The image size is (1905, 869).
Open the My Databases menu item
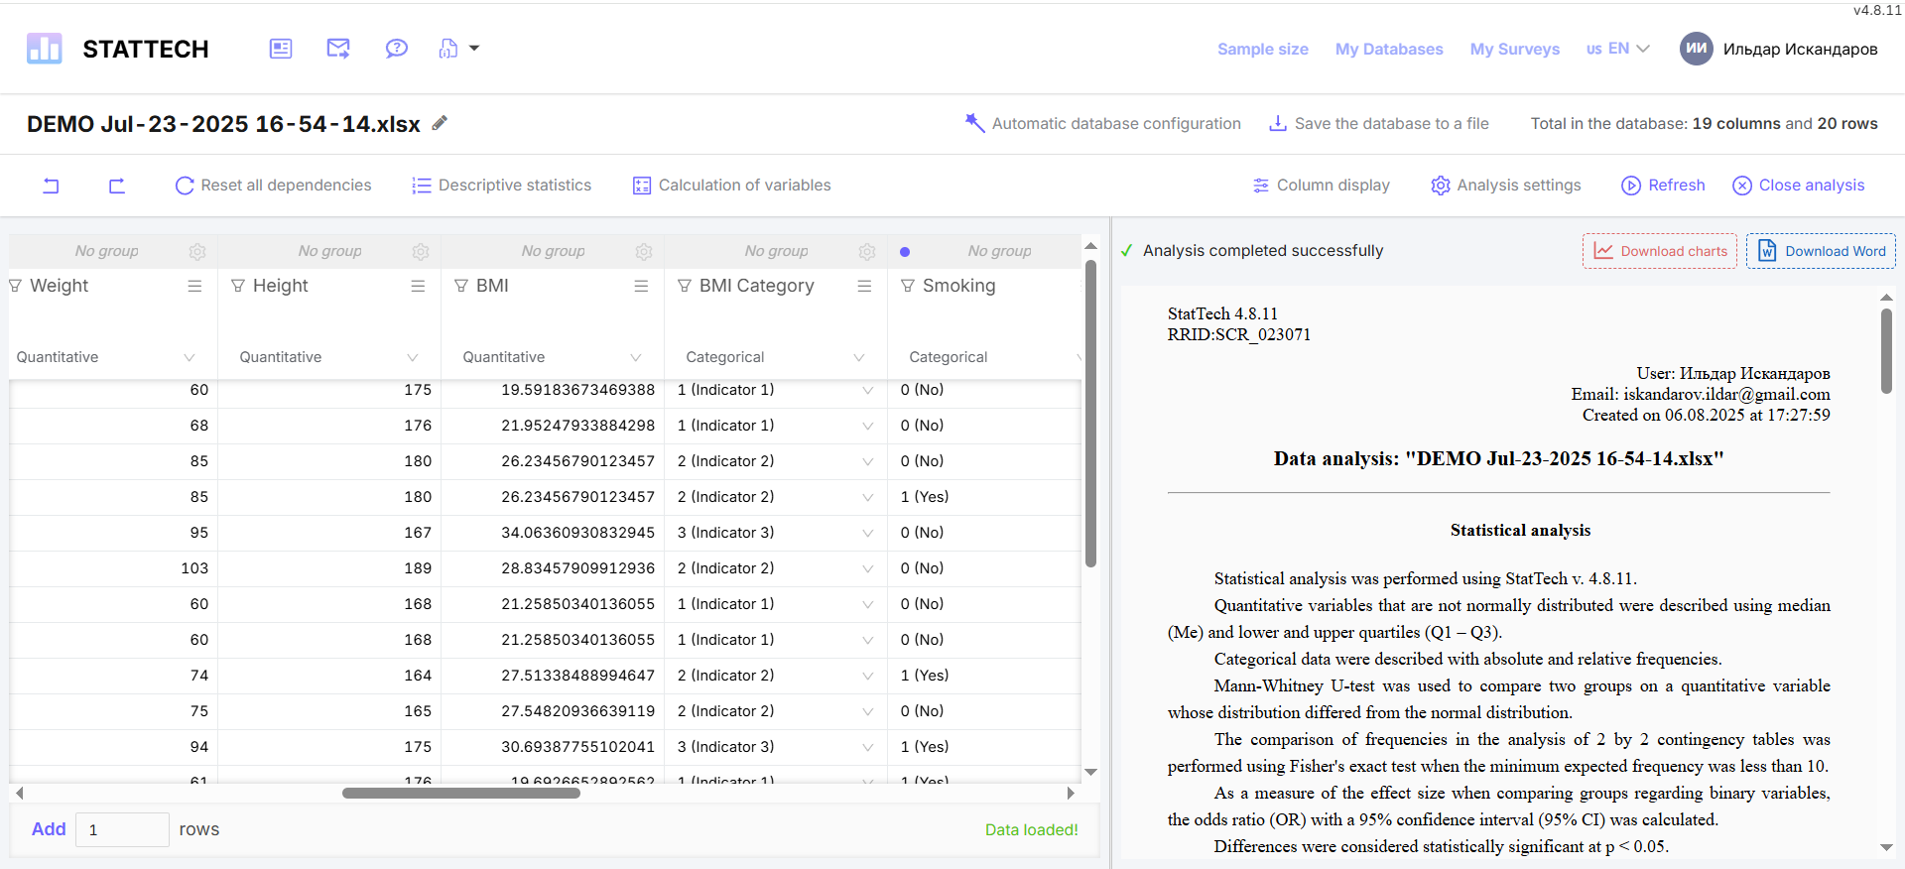pos(1389,49)
